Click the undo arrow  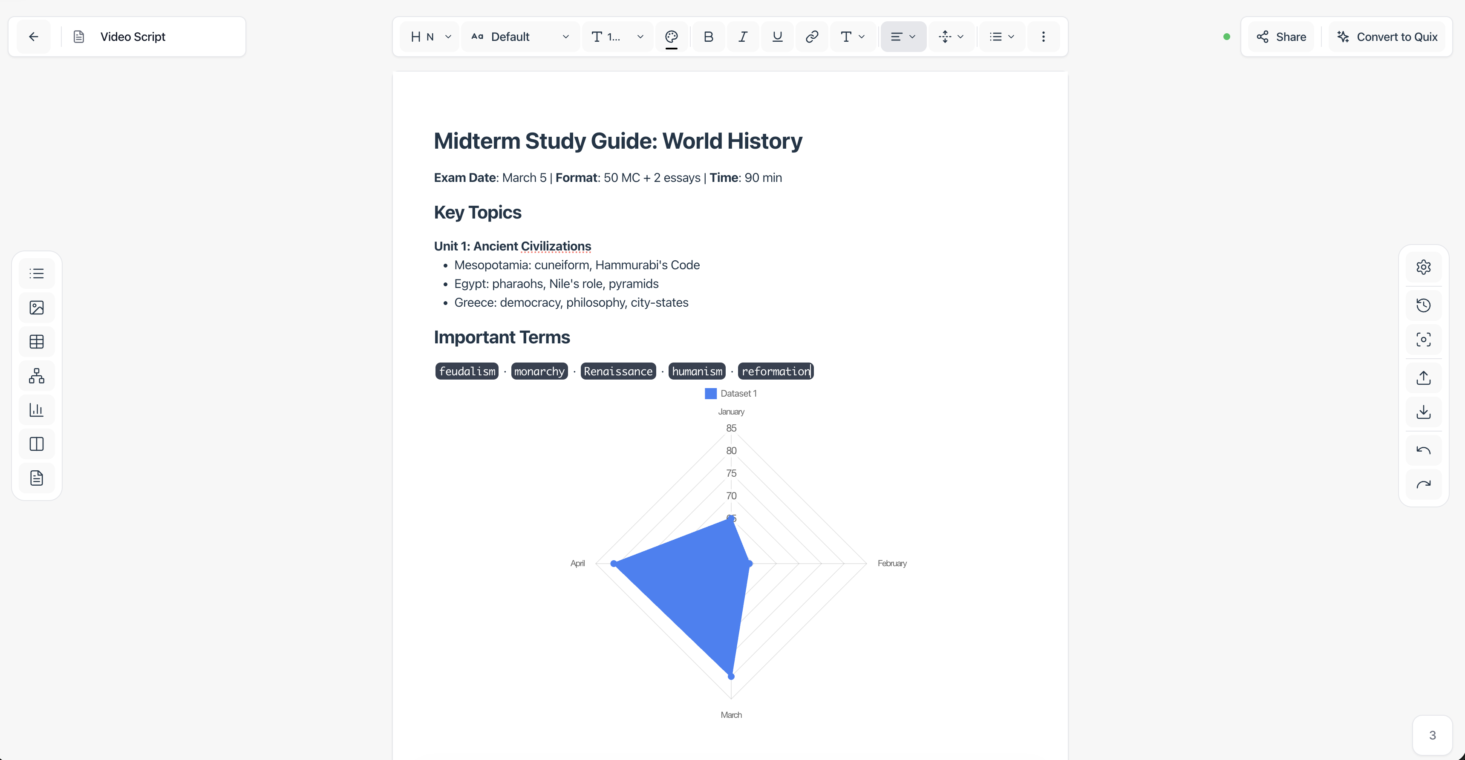[1423, 451]
